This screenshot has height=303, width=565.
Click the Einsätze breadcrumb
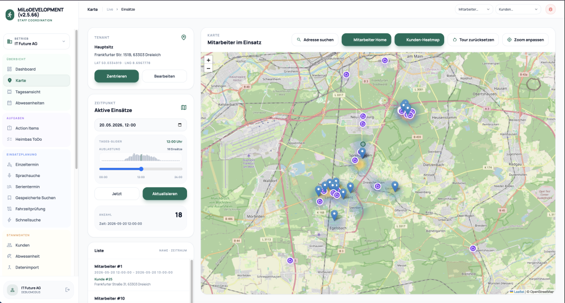tap(128, 10)
